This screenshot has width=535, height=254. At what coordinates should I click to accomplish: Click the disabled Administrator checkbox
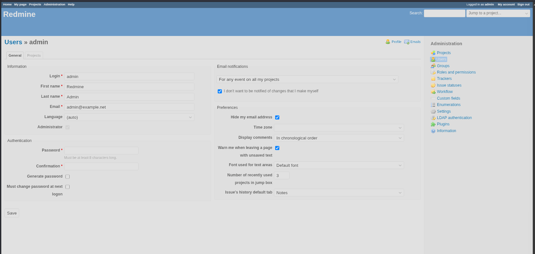[x=67, y=127]
